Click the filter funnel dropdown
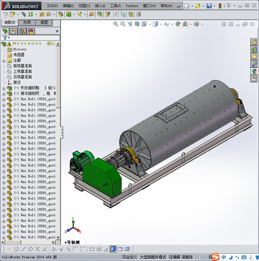 tap(6, 38)
